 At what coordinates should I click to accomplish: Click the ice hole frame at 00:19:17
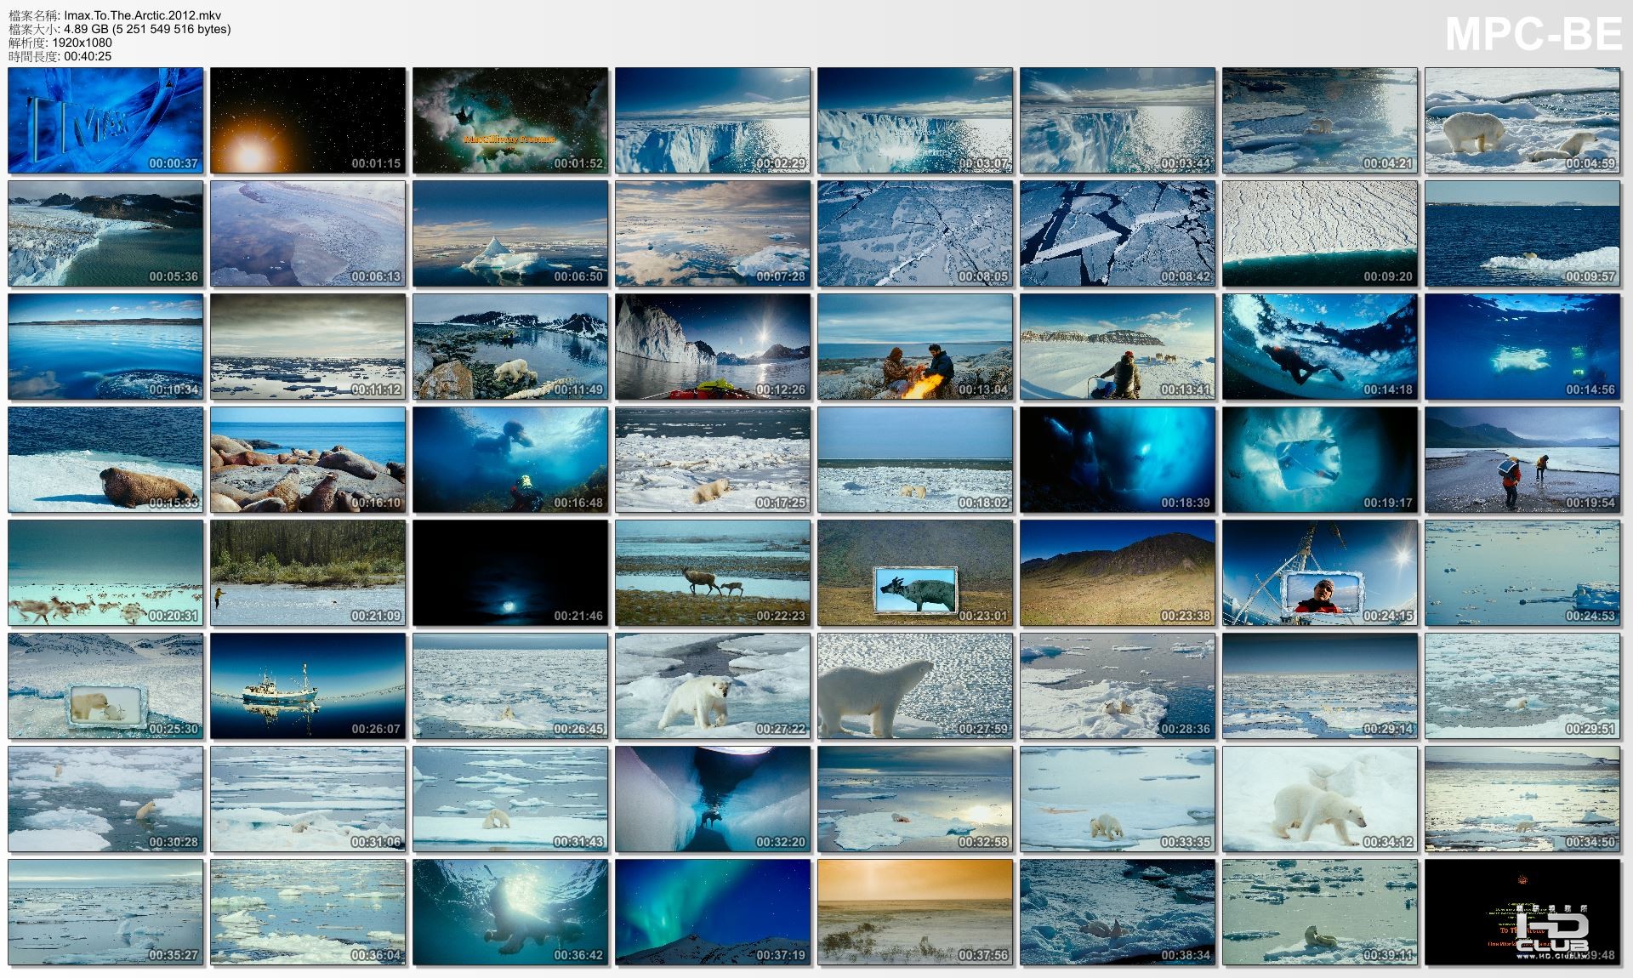1320,460
